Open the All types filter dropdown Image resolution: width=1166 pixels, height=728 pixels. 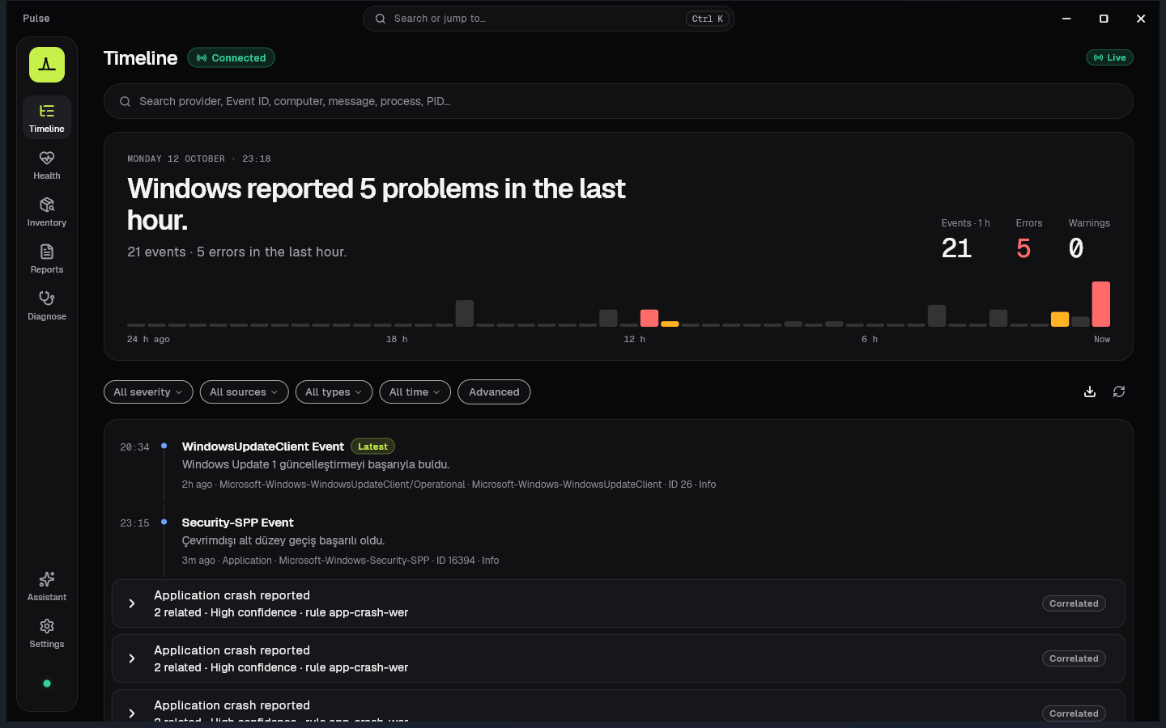tap(334, 392)
